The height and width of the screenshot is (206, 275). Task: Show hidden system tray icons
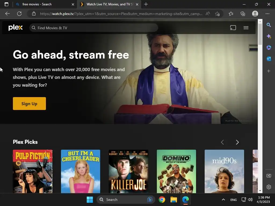pyautogui.click(x=223, y=200)
